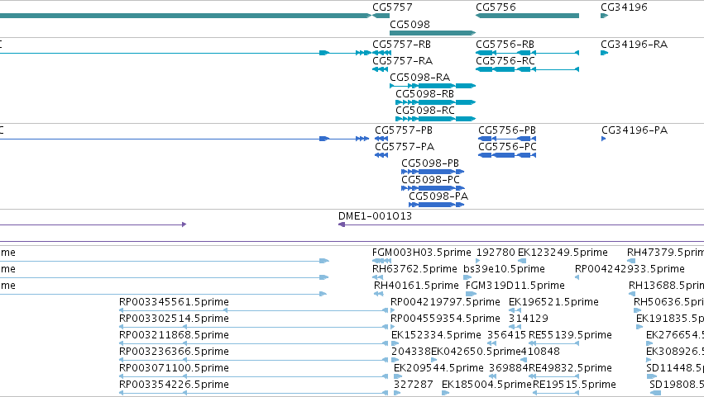
Task: Select protein CG5756-PB
Action: pyautogui.click(x=507, y=130)
